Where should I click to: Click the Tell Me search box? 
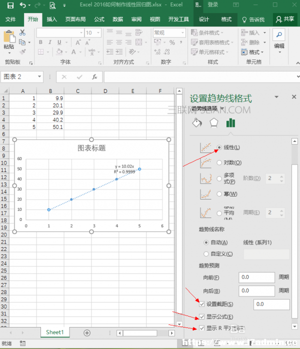point(253,20)
